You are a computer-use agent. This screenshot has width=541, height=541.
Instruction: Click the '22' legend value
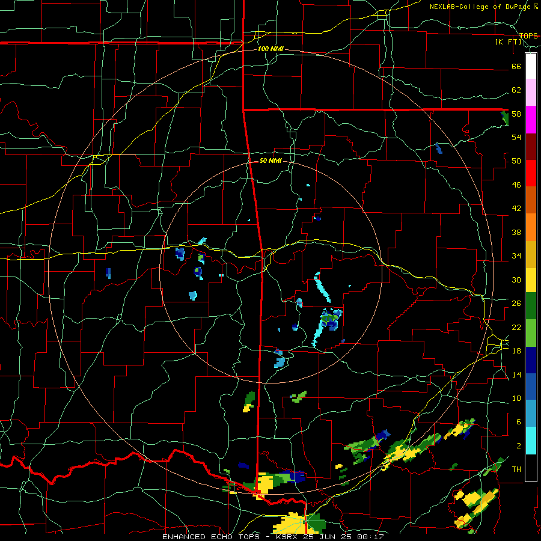[x=516, y=327]
